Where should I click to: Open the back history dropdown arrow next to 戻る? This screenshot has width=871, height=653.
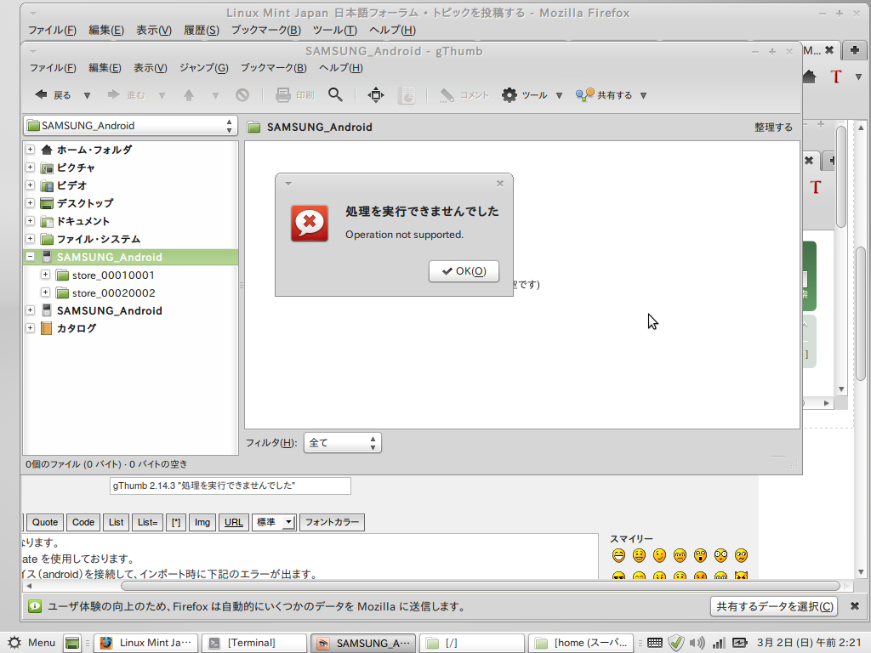click(x=88, y=95)
